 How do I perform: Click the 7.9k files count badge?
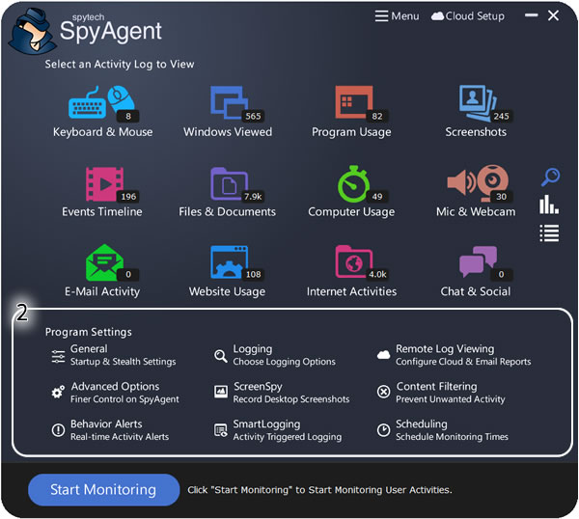click(253, 197)
